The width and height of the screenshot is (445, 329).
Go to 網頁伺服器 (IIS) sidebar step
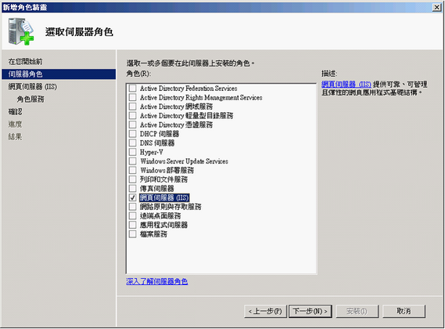click(32, 86)
